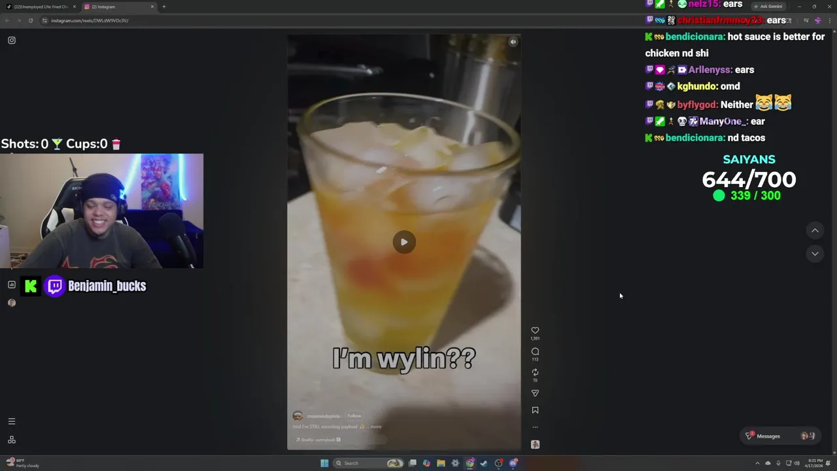The height and width of the screenshot is (471, 837).
Task: Click chat username ManyOne_
Action: 723,122
